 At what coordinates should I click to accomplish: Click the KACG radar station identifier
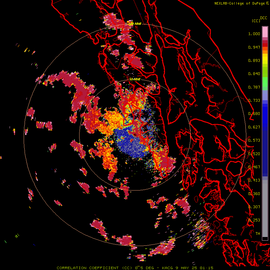(x=167, y=268)
